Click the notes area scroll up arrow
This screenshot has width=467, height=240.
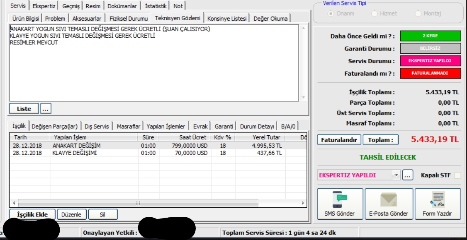click(x=303, y=28)
